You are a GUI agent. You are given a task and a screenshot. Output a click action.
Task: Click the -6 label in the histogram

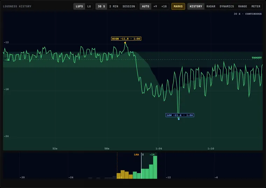click(216, 178)
